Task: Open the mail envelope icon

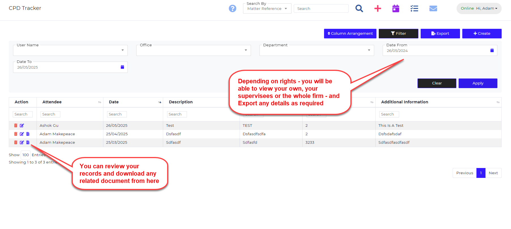Action: coord(433,8)
